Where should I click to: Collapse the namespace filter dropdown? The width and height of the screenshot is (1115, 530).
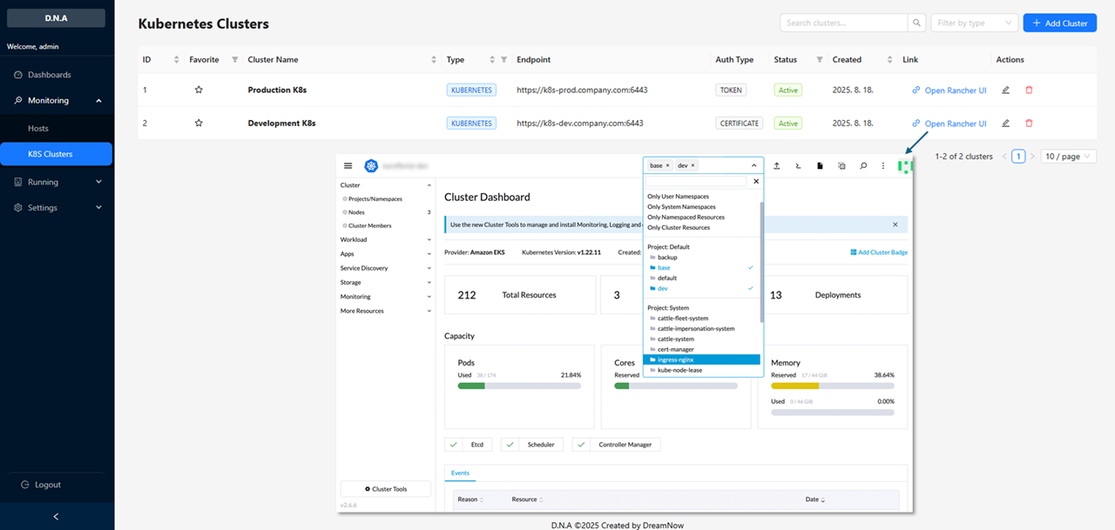(x=754, y=165)
